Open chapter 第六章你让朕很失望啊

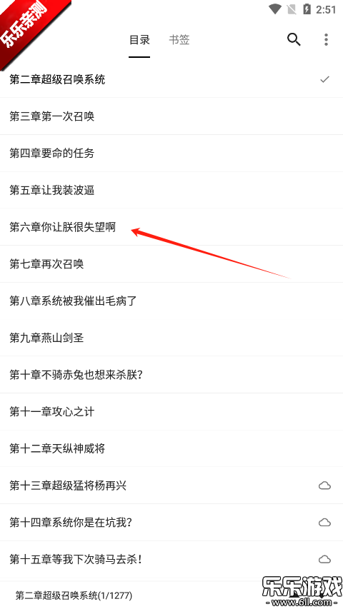pos(171,227)
